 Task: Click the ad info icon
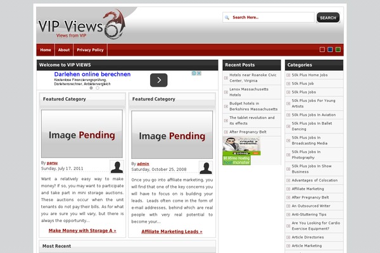pyautogui.click(x=194, y=73)
